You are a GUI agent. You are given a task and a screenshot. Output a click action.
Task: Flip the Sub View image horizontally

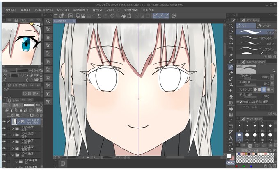pos(37,75)
